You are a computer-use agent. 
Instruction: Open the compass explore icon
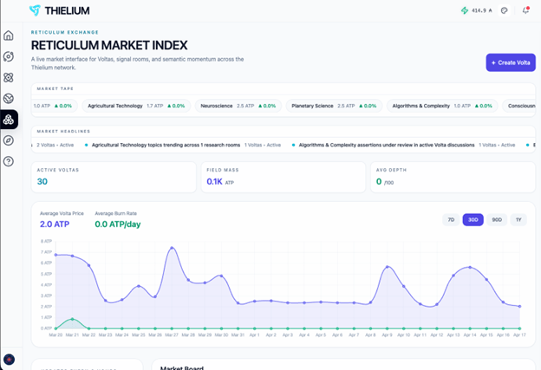click(x=9, y=140)
